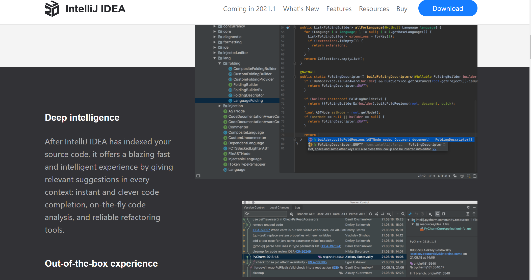
Task: Expand the diagnostic folder in project tree
Action: click(x=215, y=37)
